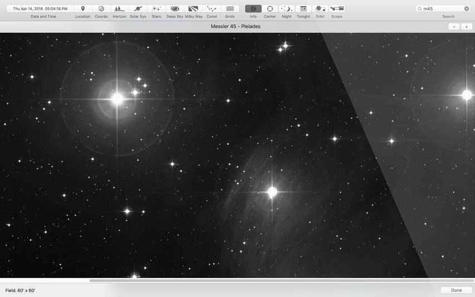Zoom in with the plus button

point(467,27)
